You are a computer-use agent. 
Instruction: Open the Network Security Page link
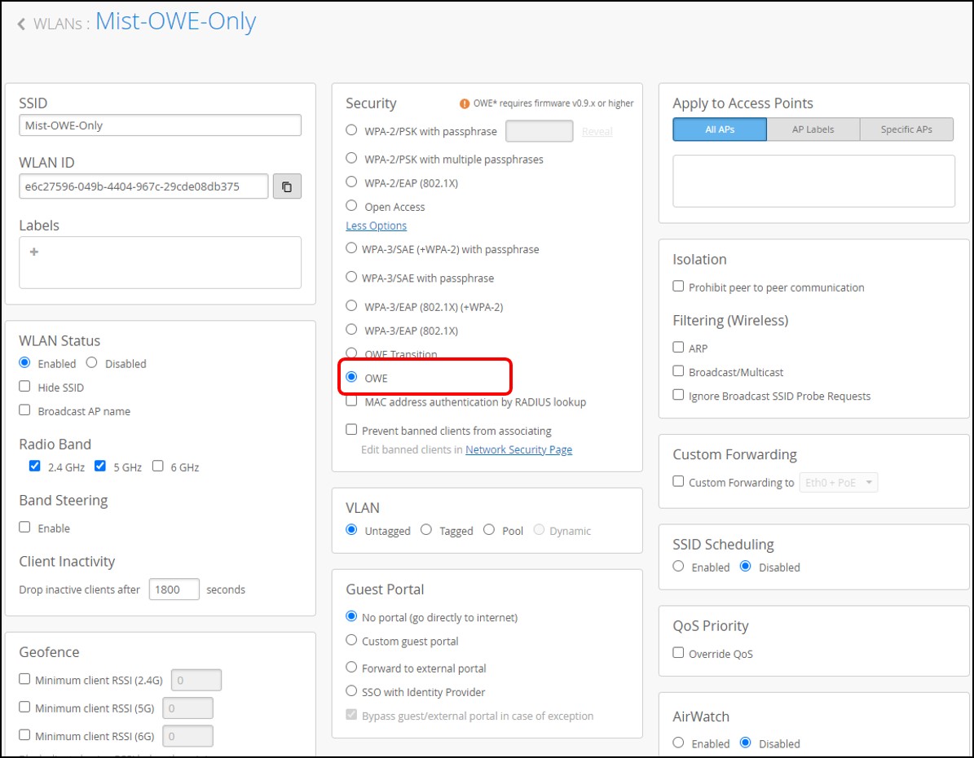click(518, 449)
